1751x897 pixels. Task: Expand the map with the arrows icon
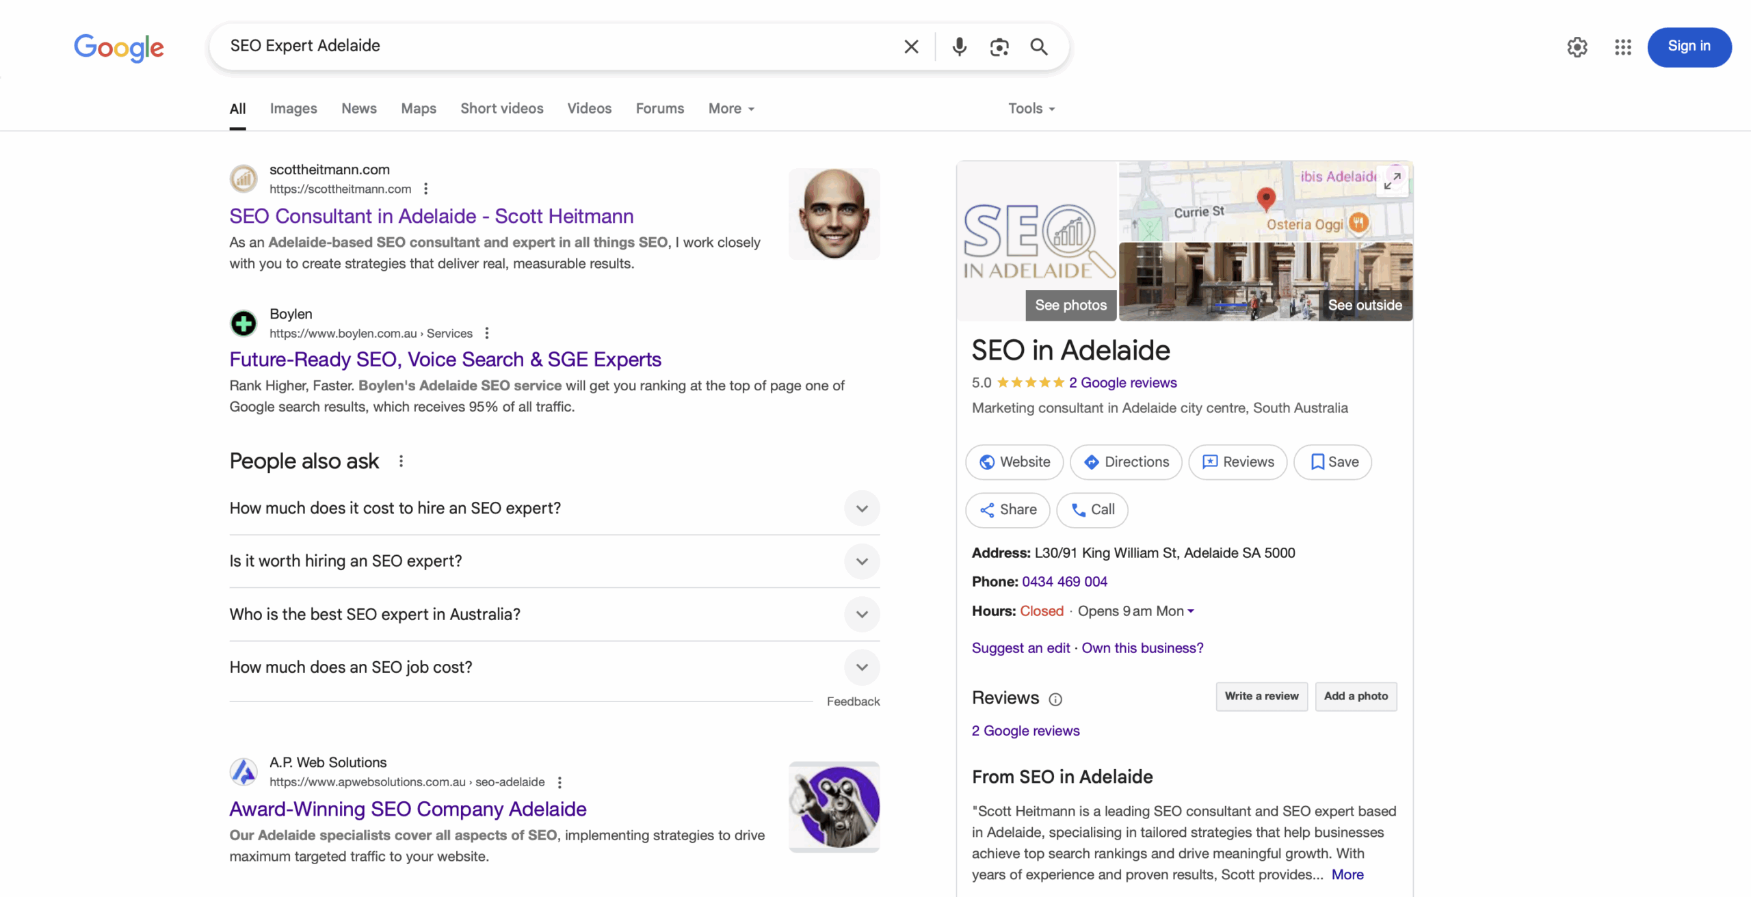[x=1393, y=180]
